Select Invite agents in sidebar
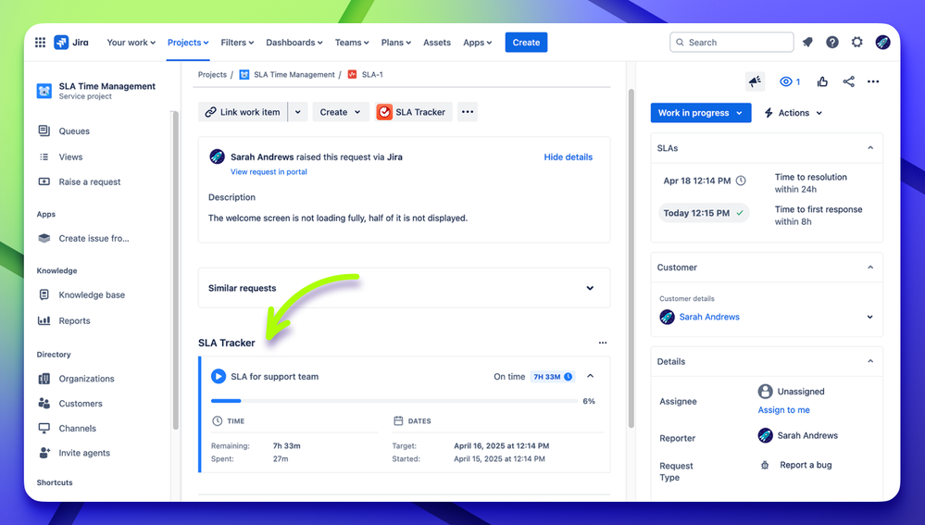925x525 pixels. coord(83,453)
